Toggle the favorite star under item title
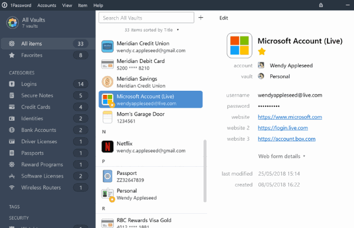Image resolution: width=354 pixels, height=228 pixels. pyautogui.click(x=261, y=51)
